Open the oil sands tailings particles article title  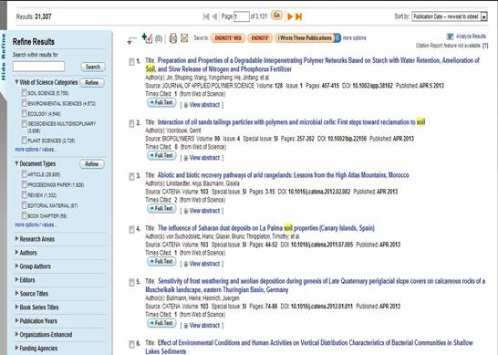(x=291, y=122)
